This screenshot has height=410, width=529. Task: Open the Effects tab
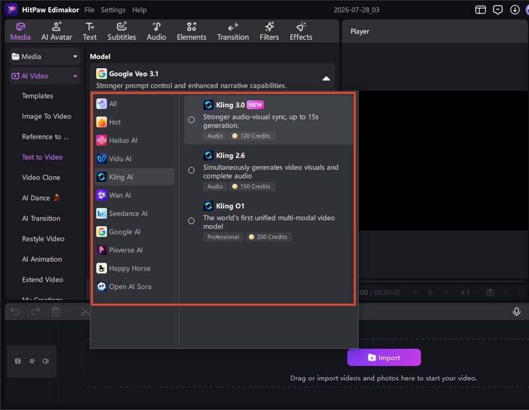pyautogui.click(x=301, y=31)
